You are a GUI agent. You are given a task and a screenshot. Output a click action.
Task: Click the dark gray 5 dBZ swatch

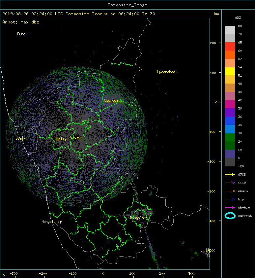(230, 162)
